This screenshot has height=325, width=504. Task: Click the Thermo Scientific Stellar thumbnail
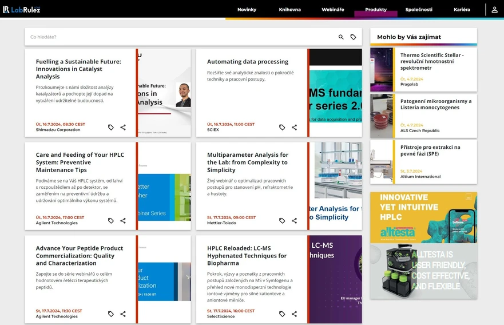381,70
